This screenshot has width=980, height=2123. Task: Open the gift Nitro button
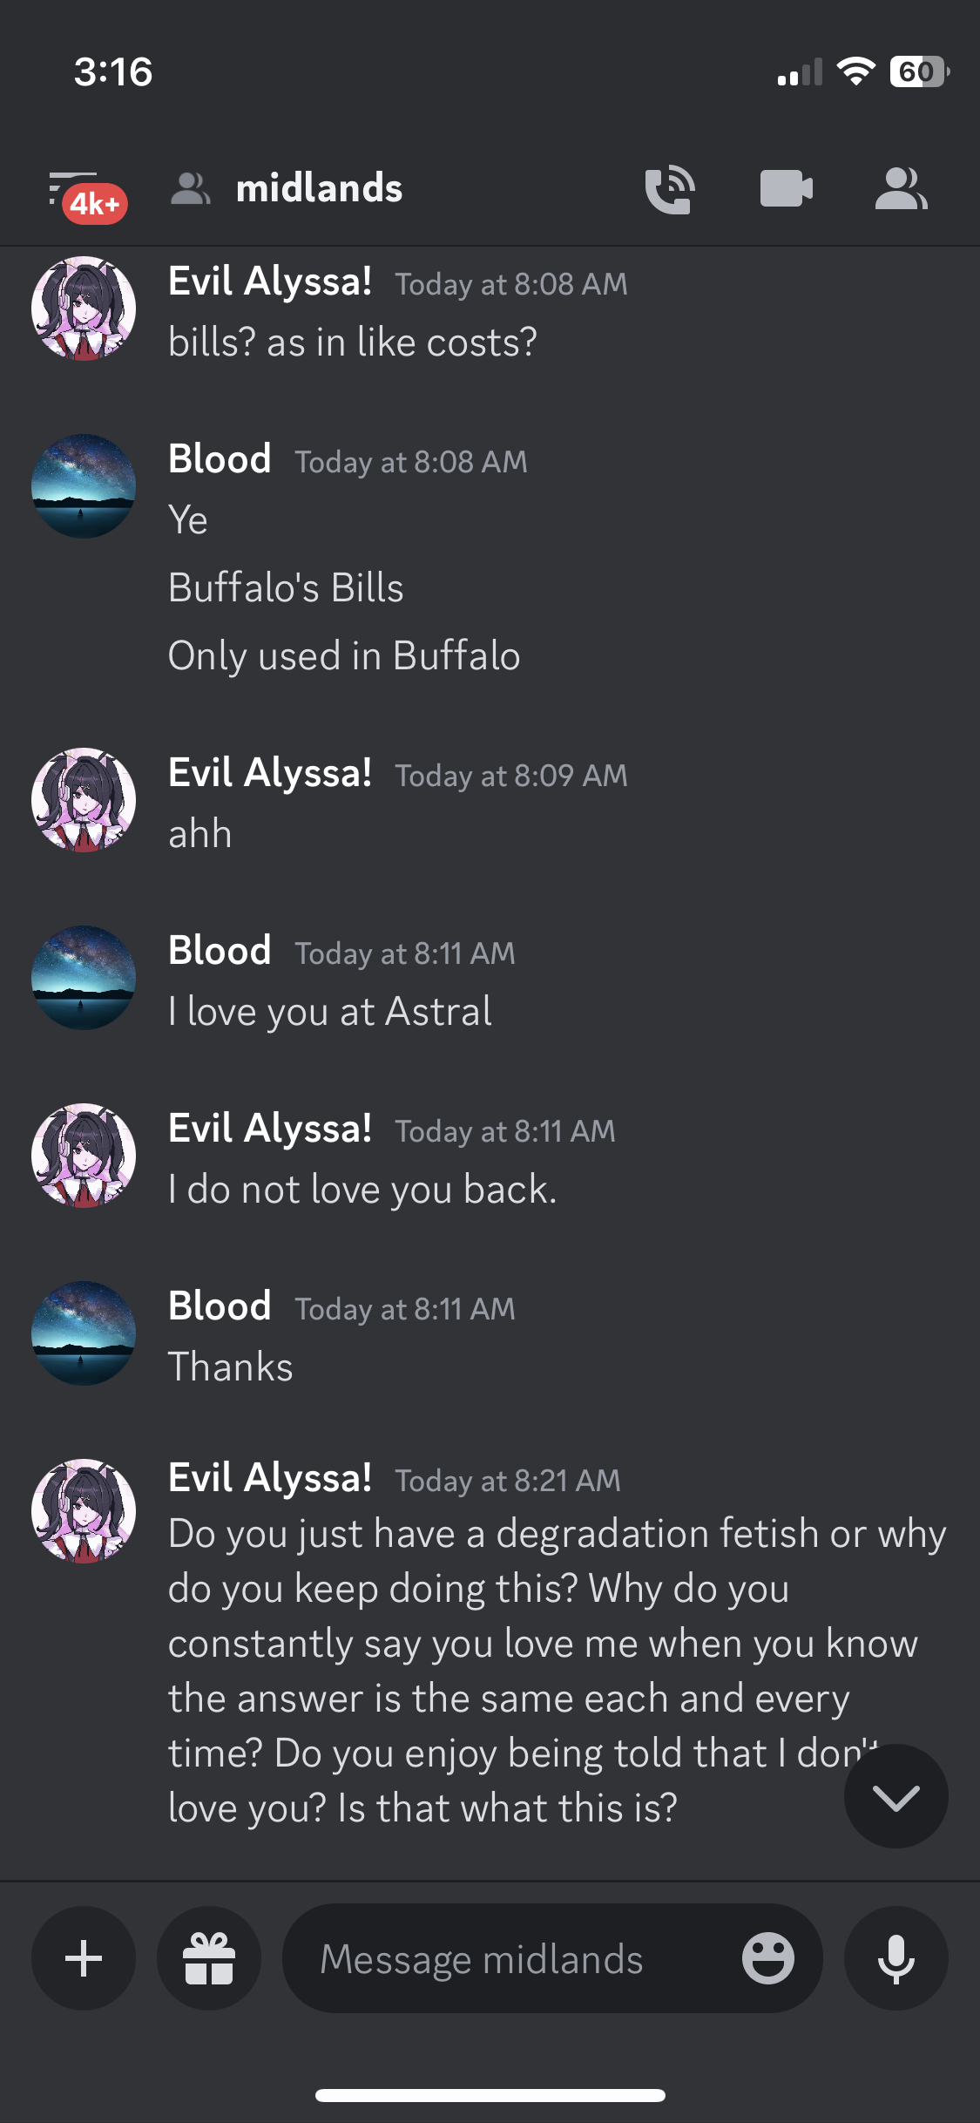click(x=209, y=1958)
